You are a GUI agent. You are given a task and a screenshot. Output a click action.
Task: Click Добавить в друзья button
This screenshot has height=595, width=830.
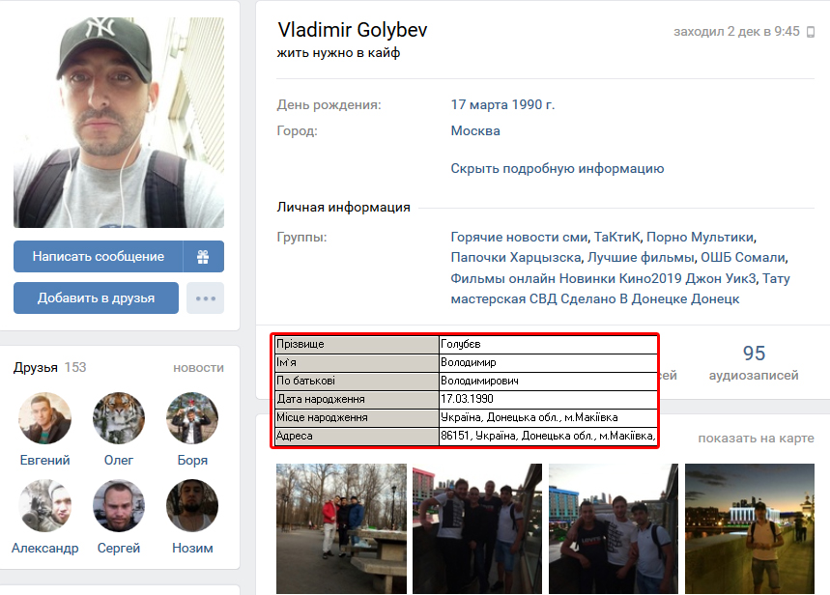[x=96, y=298]
